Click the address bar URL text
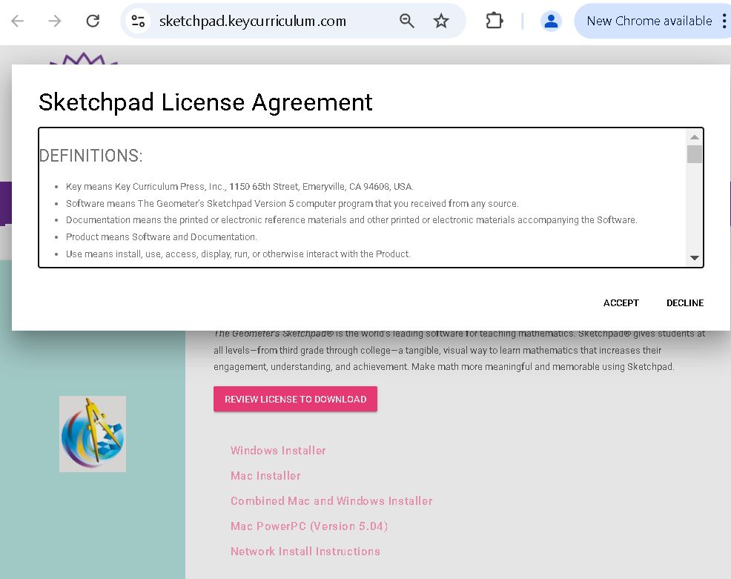This screenshot has height=579, width=731. pos(253,21)
